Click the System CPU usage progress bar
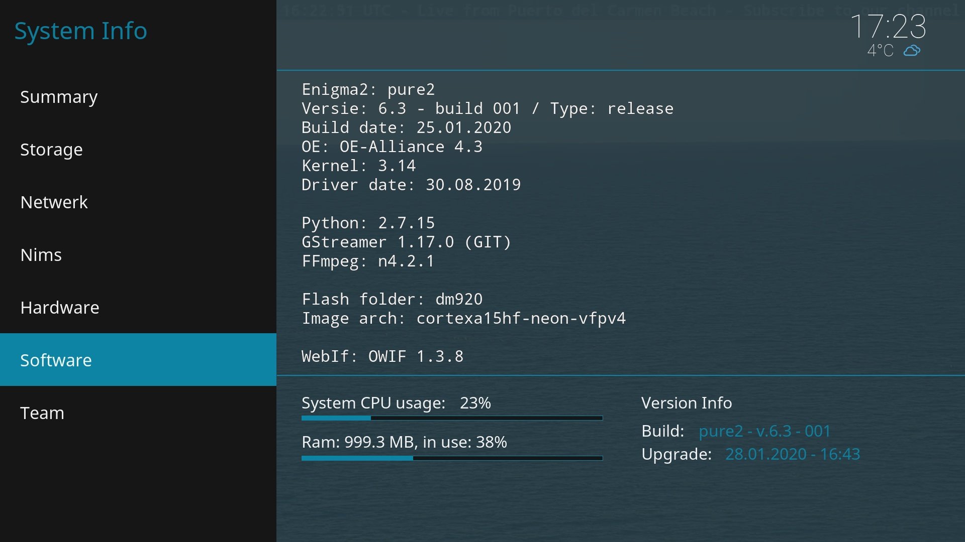The image size is (965, 542). coord(452,418)
